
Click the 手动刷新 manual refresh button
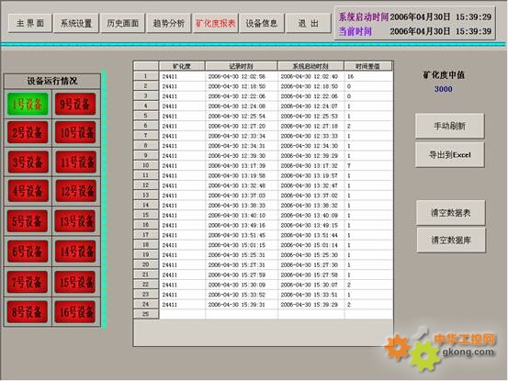coord(450,126)
